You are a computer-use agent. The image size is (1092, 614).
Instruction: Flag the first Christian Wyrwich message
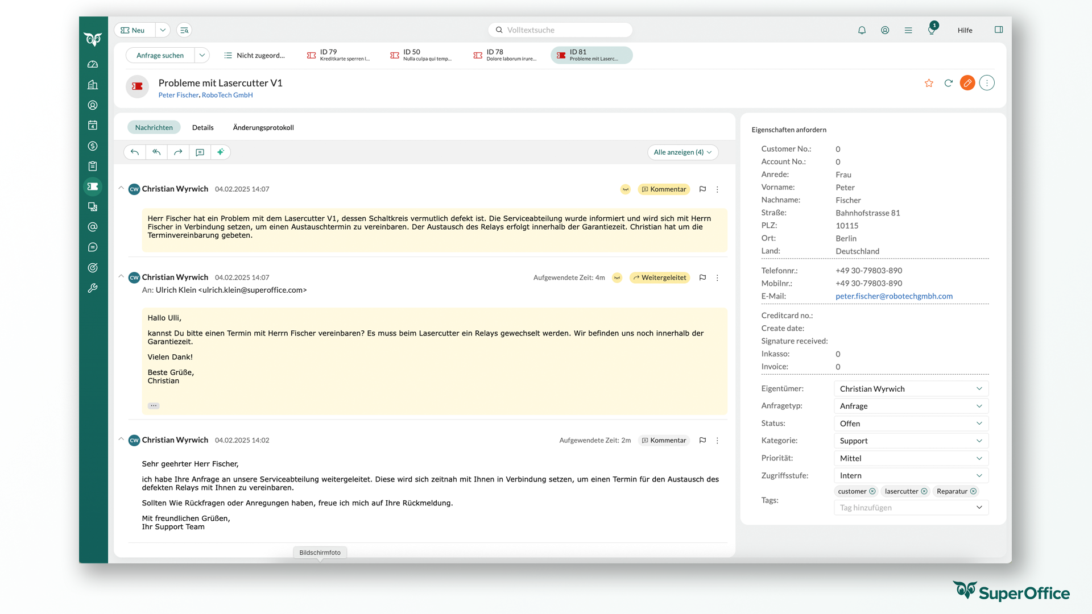pyautogui.click(x=702, y=189)
